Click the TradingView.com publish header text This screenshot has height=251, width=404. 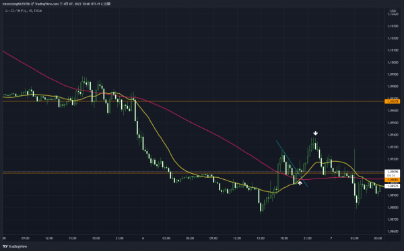tap(57, 4)
